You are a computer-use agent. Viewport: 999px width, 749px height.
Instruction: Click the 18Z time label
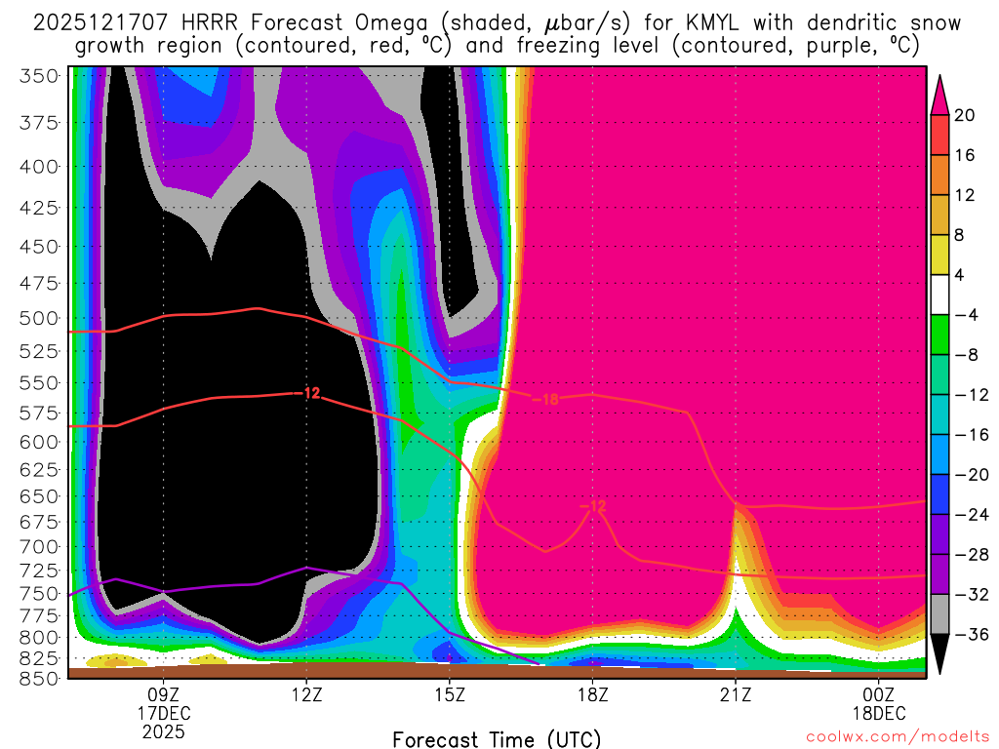click(x=592, y=694)
